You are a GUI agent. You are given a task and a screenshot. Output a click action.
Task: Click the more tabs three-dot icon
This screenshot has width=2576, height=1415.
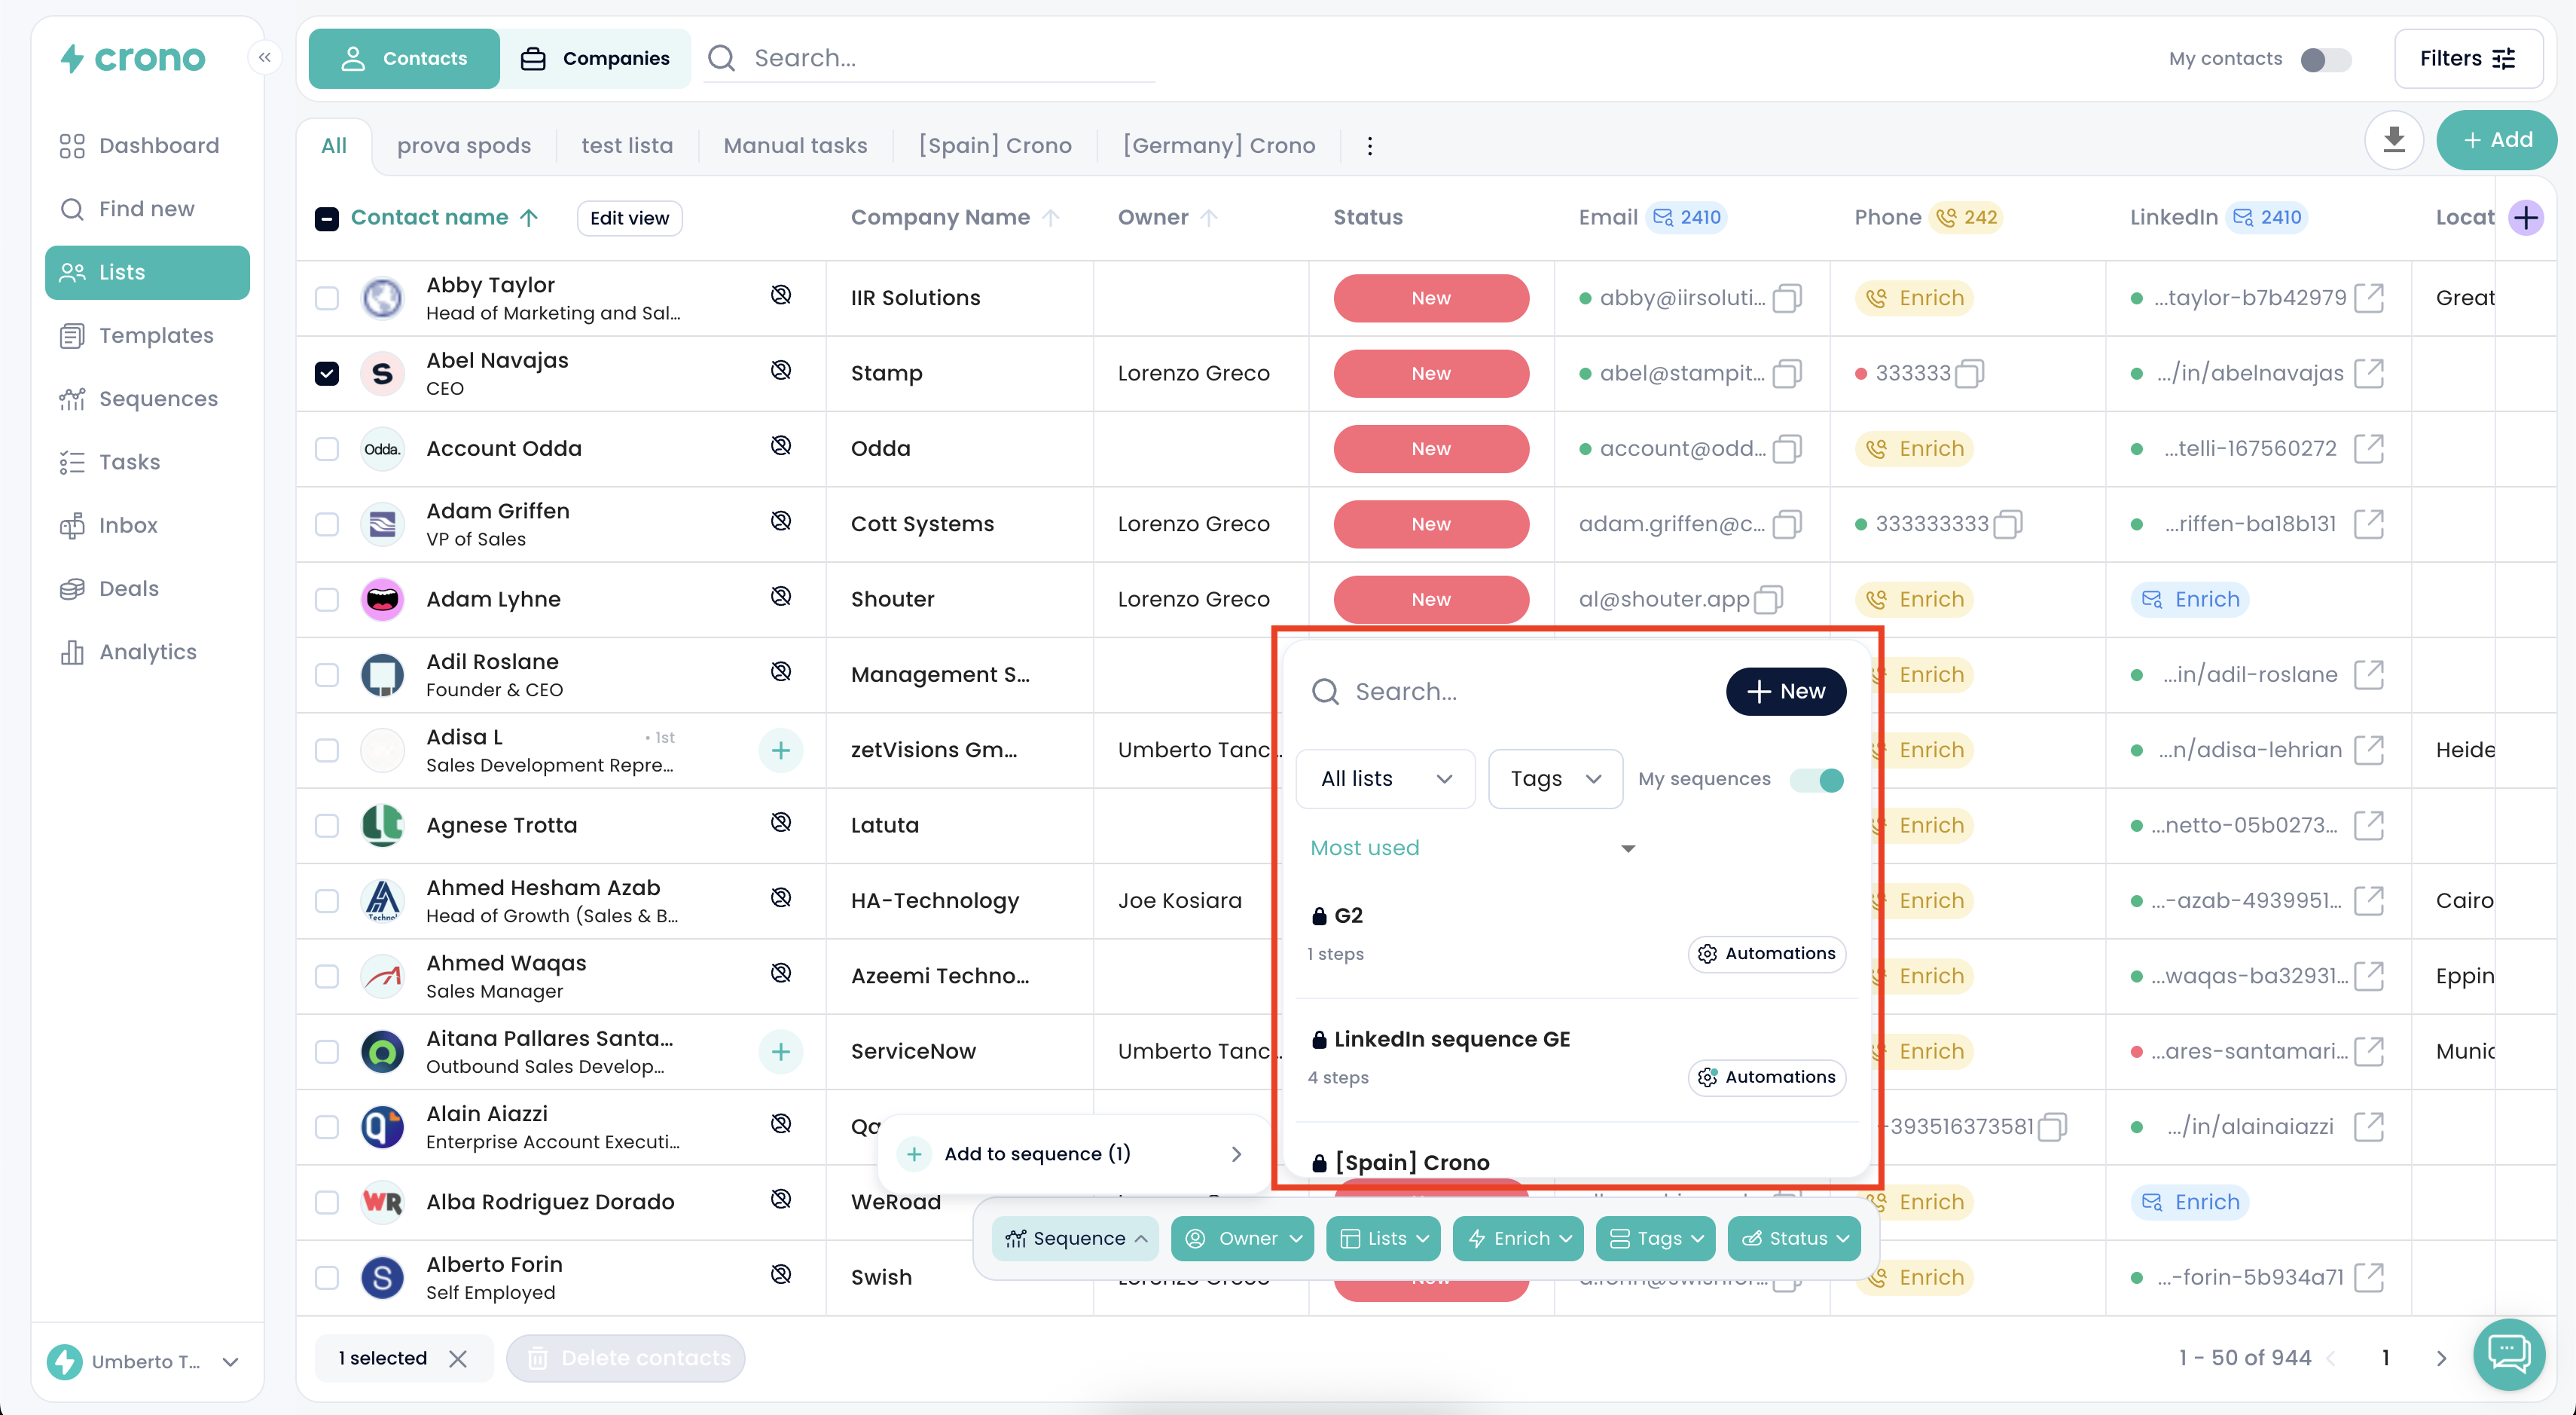coord(1370,146)
